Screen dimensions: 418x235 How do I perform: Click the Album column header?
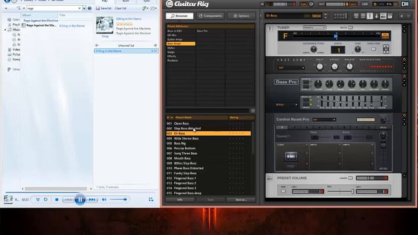(x=39, y=15)
